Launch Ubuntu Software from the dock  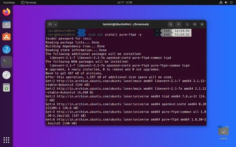pyautogui.click(x=6, y=37)
